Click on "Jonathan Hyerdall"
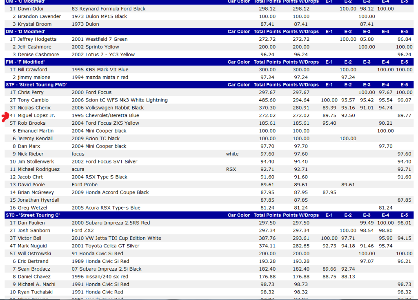 point(38,201)
